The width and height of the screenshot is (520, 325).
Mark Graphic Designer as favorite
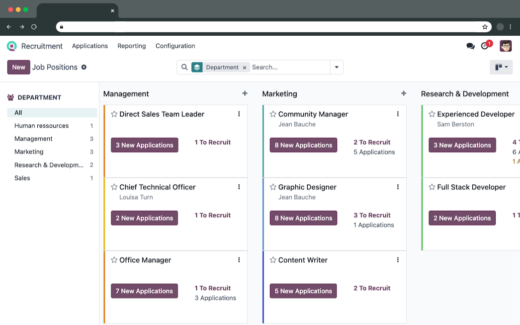273,187
